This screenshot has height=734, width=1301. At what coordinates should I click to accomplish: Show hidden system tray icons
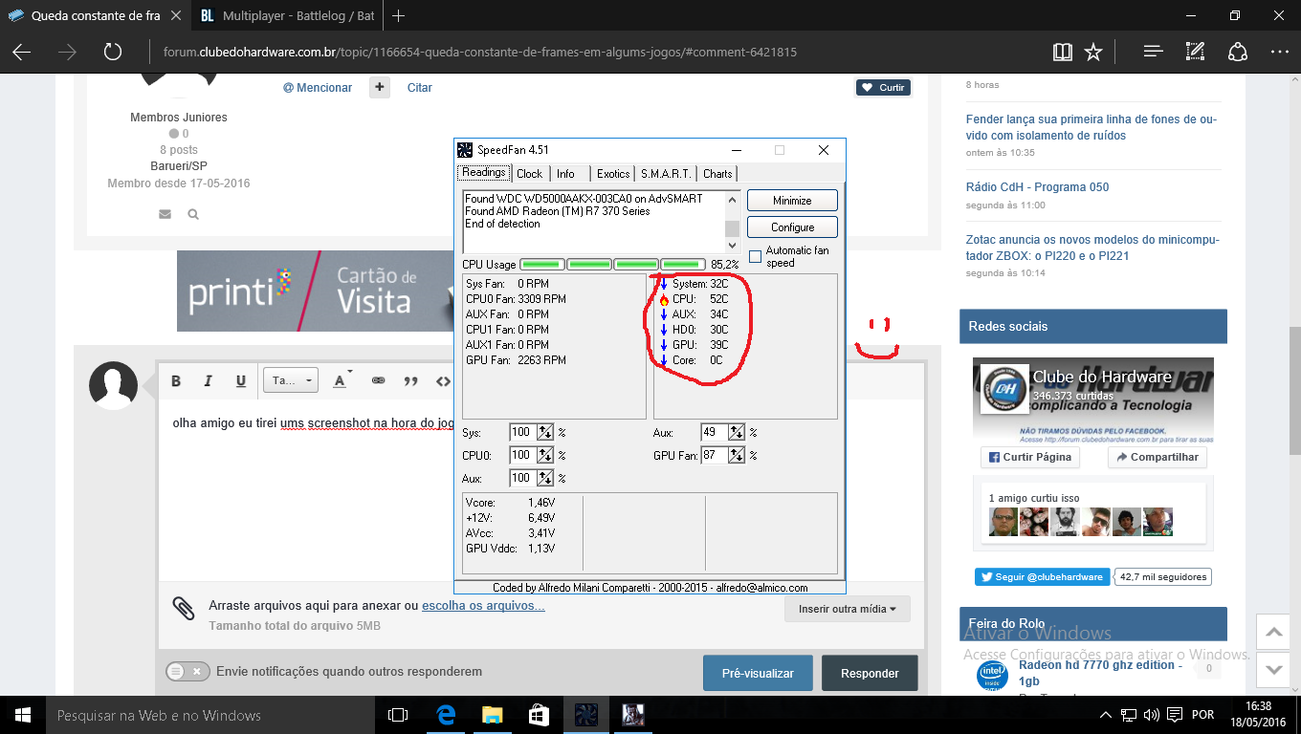click(x=1105, y=715)
